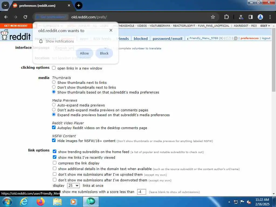Open the Chrome profile avatar
Image resolution: width=276 pixels, height=207 pixels.
(x=260, y=17)
